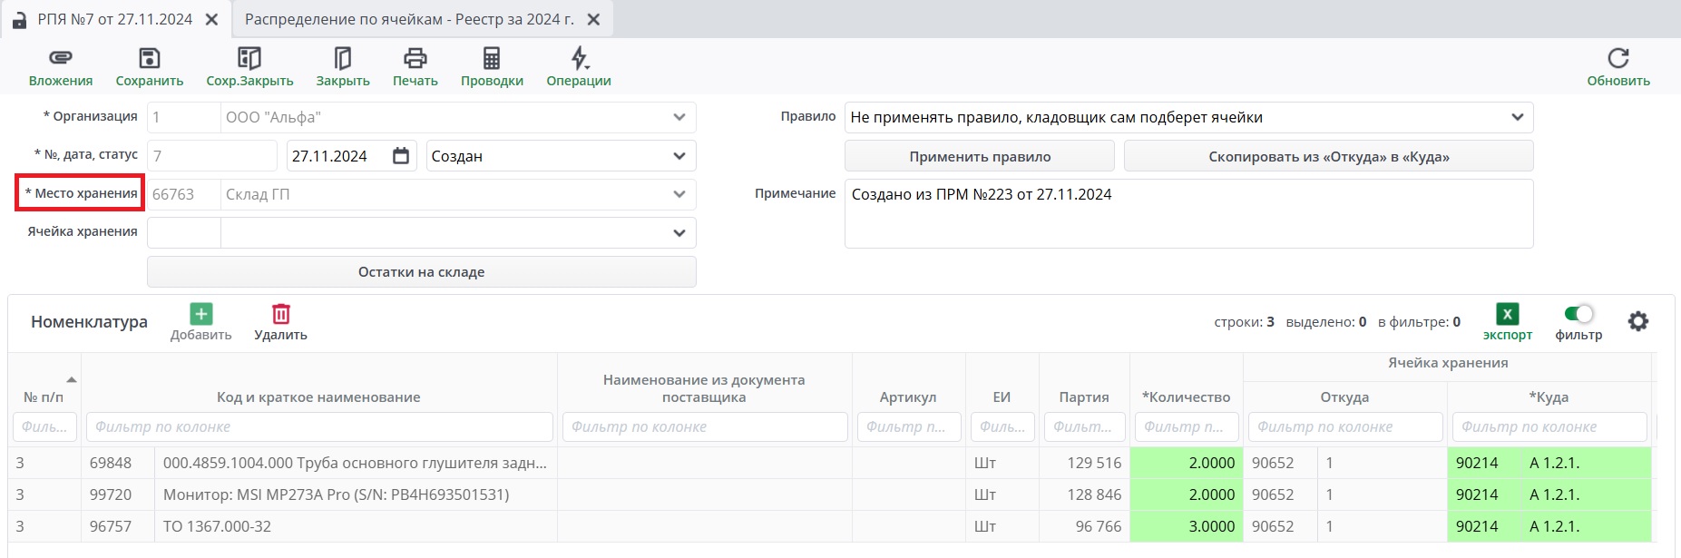Click the Печать printer icon

point(415,59)
